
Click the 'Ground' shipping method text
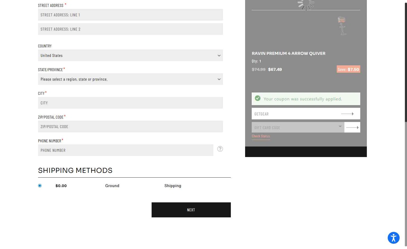pyautogui.click(x=112, y=186)
